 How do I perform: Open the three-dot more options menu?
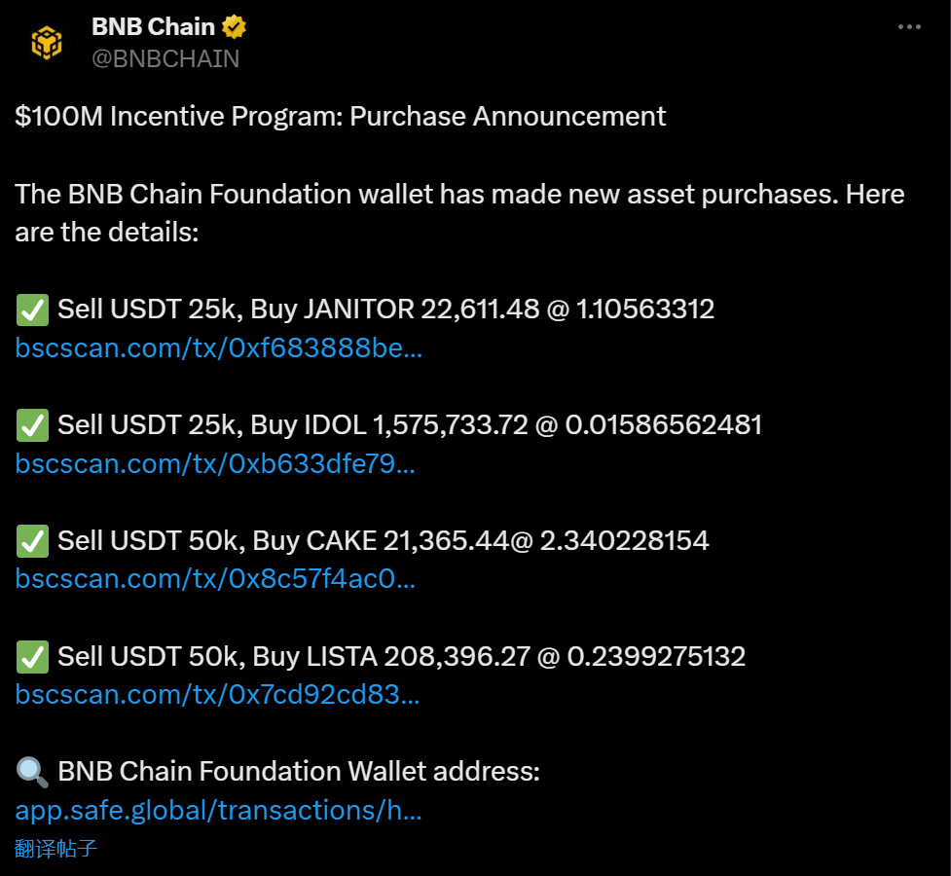[x=908, y=27]
